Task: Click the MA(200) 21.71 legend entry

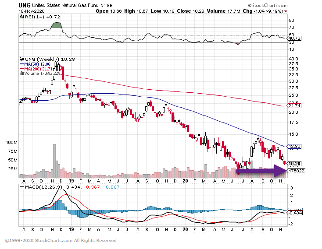Action: pyautogui.click(x=36, y=69)
